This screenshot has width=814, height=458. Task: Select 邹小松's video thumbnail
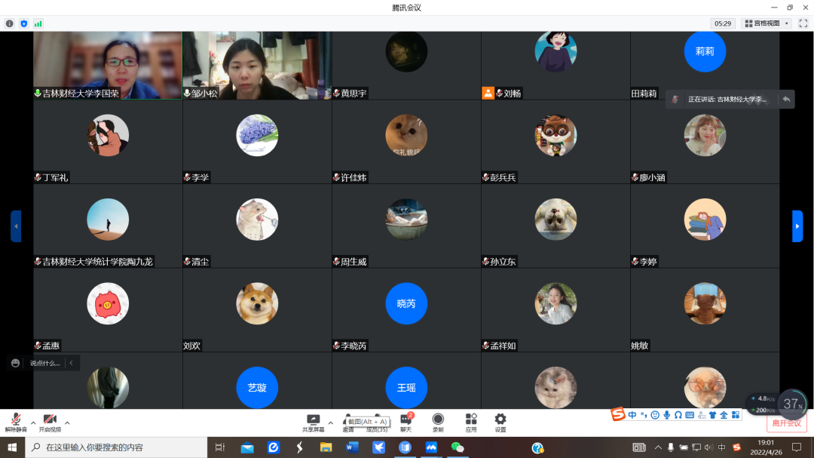(257, 65)
